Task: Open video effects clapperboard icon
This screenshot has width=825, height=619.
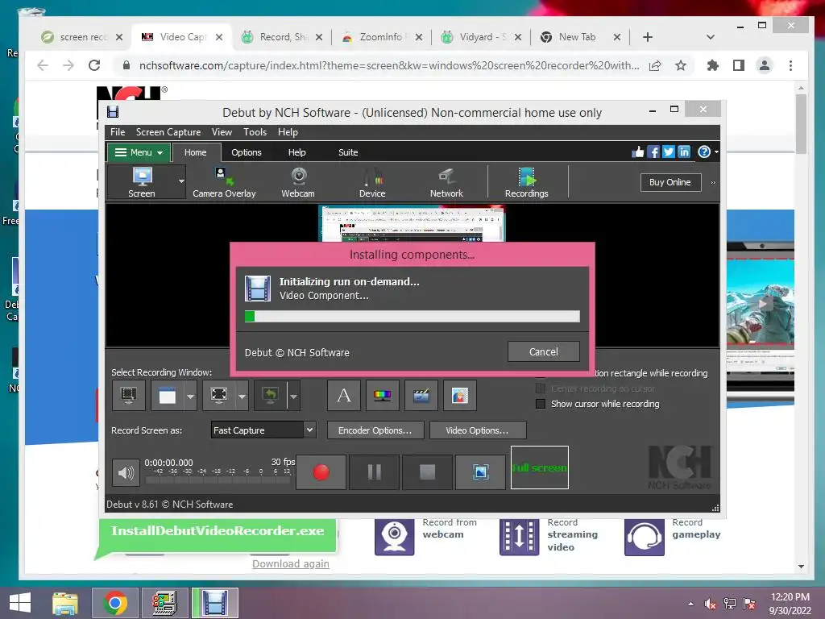Action: 421,395
